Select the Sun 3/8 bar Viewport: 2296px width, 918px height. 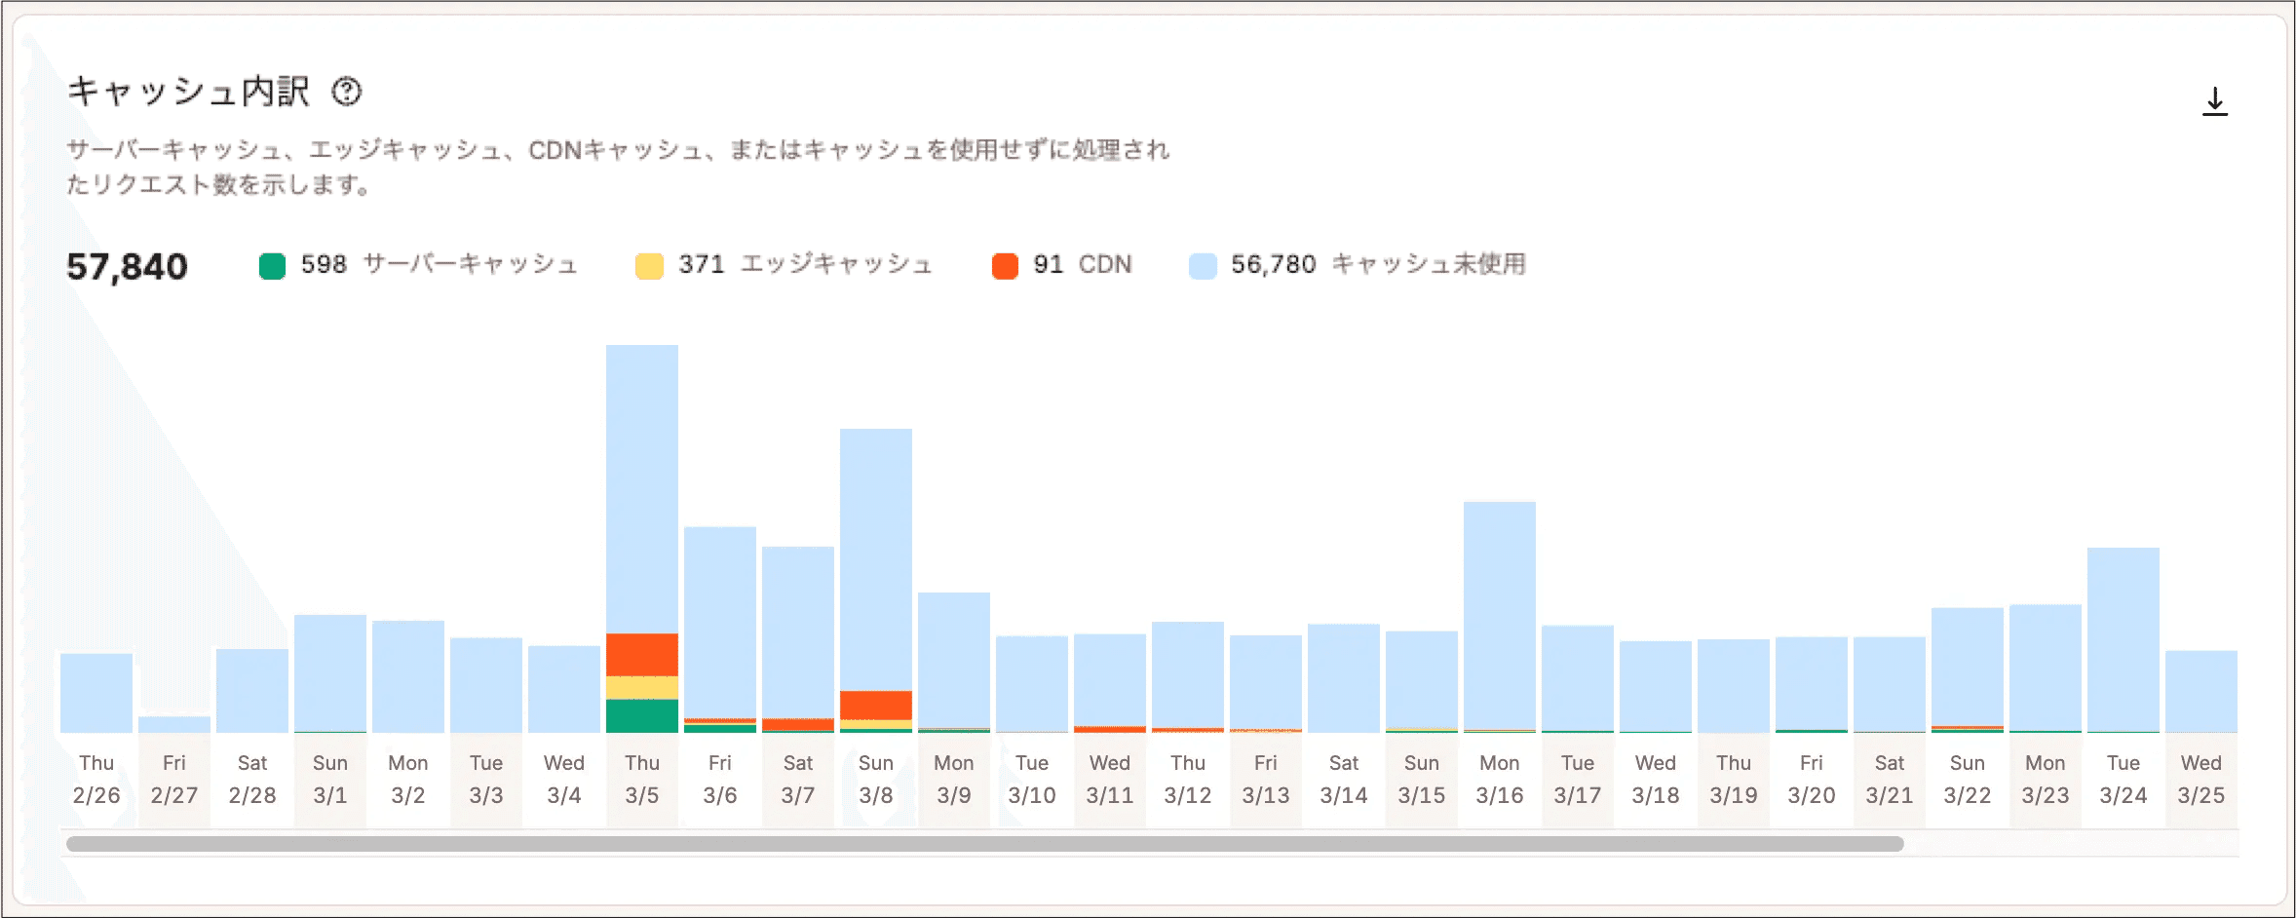pos(875,555)
